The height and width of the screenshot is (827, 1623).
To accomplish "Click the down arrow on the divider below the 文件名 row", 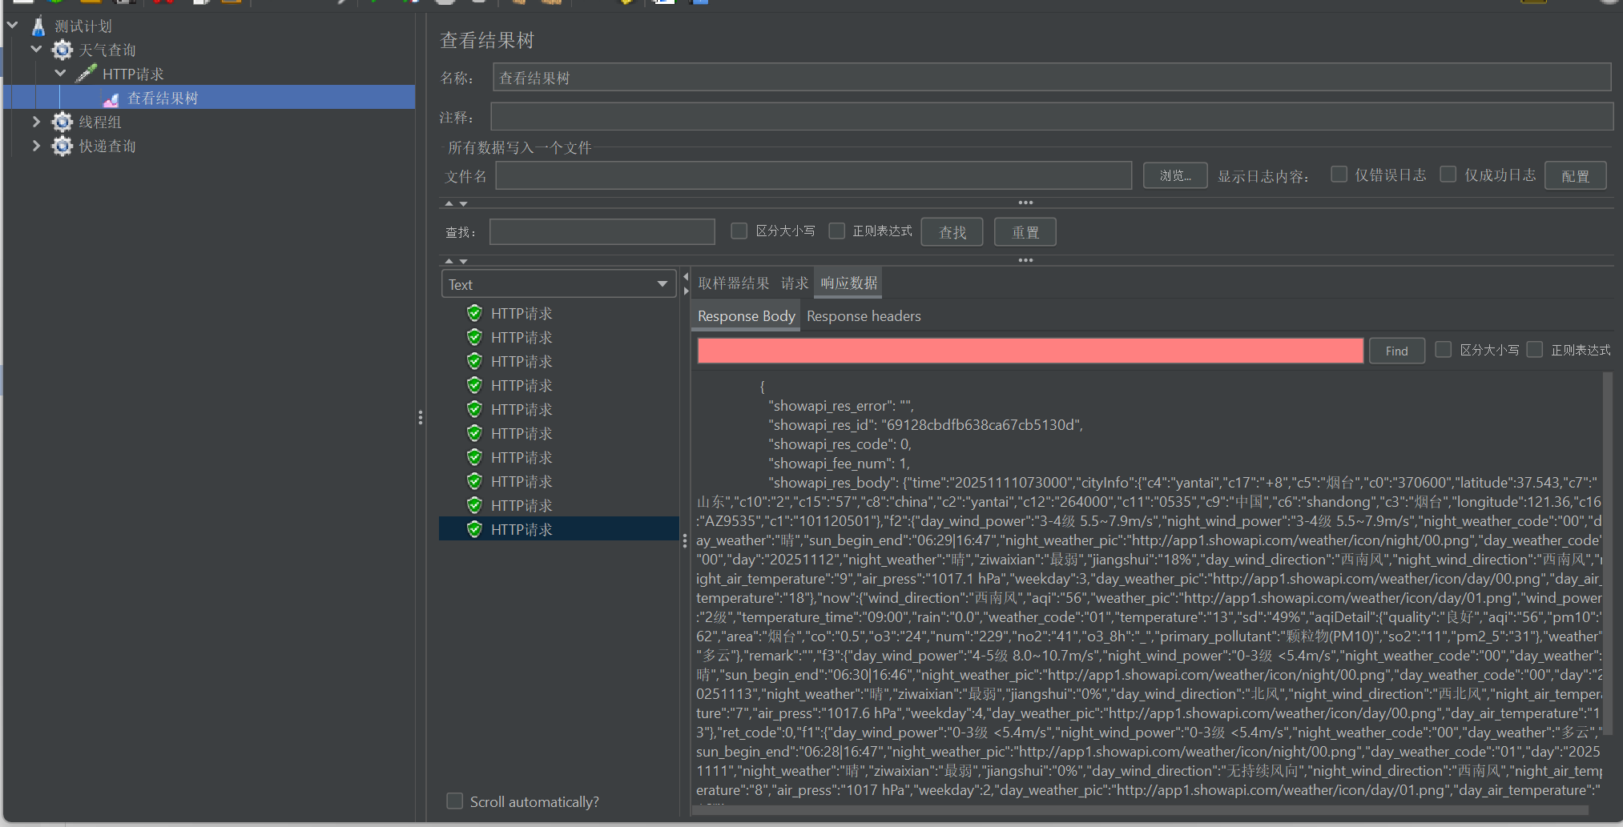I will tap(463, 203).
